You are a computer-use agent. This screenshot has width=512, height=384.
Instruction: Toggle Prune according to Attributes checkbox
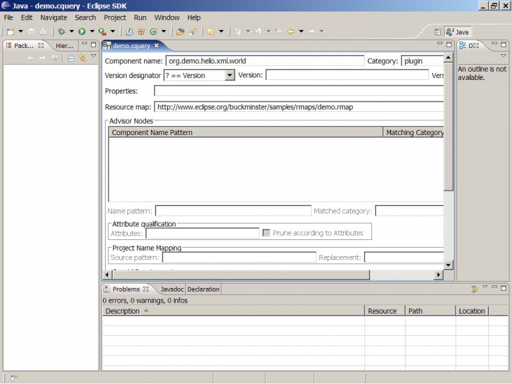click(266, 233)
